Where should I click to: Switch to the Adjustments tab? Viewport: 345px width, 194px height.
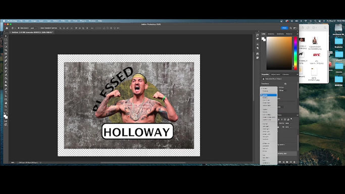pos(276,74)
